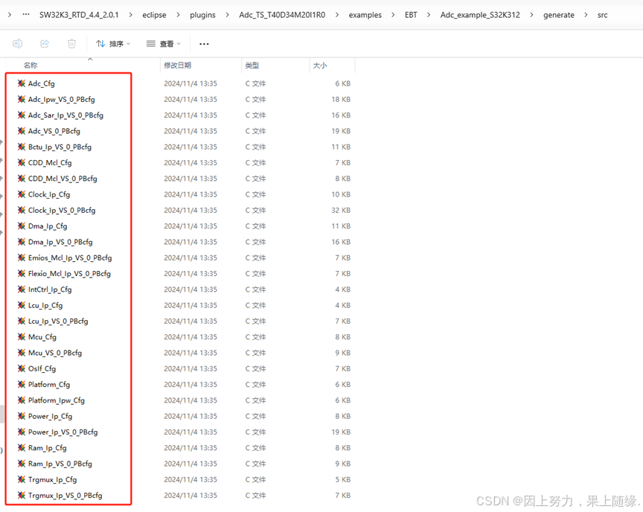Image resolution: width=643 pixels, height=512 pixels.
Task: Expand chevron after plugins breadcrumb
Action: click(x=227, y=15)
